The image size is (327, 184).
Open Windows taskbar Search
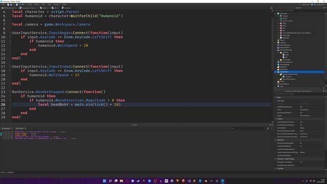pyautogui.click(x=110, y=181)
